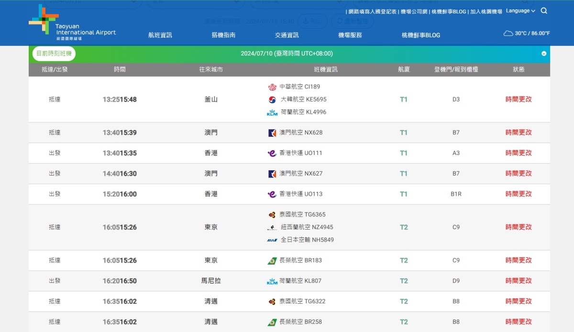This screenshot has height=332, width=574.
Task: Open 桃機鮮事BLOG in the top utility links
Action: pos(448,11)
